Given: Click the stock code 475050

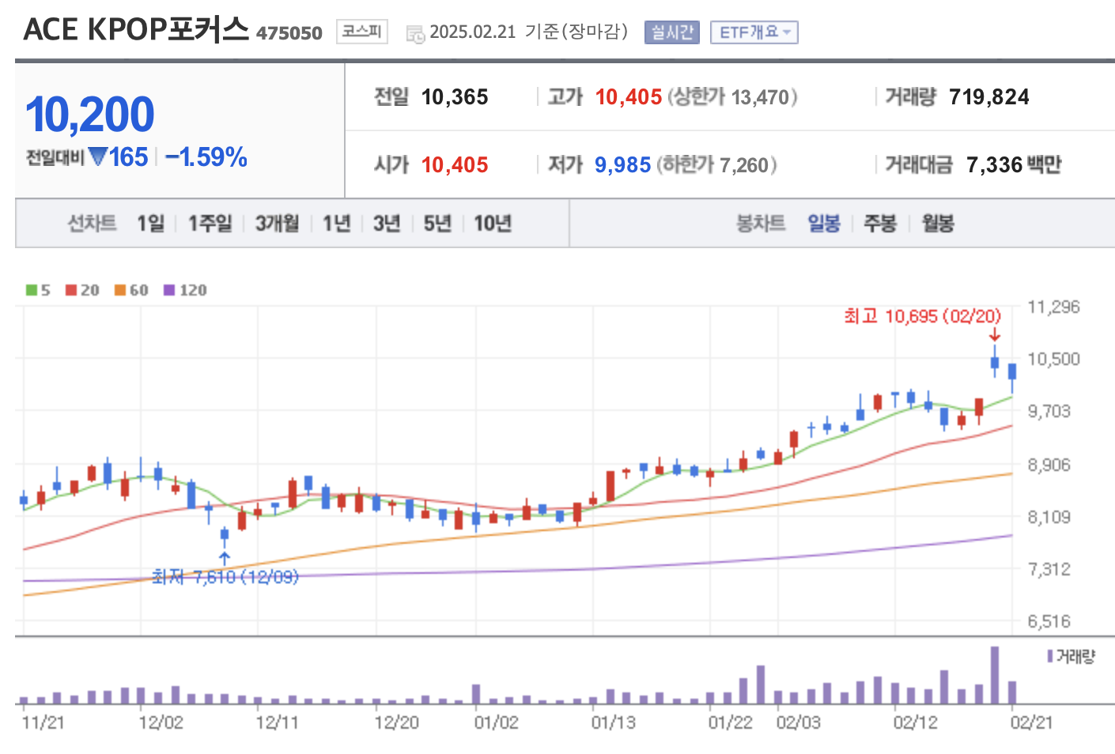Looking at the screenshot, I should (289, 33).
